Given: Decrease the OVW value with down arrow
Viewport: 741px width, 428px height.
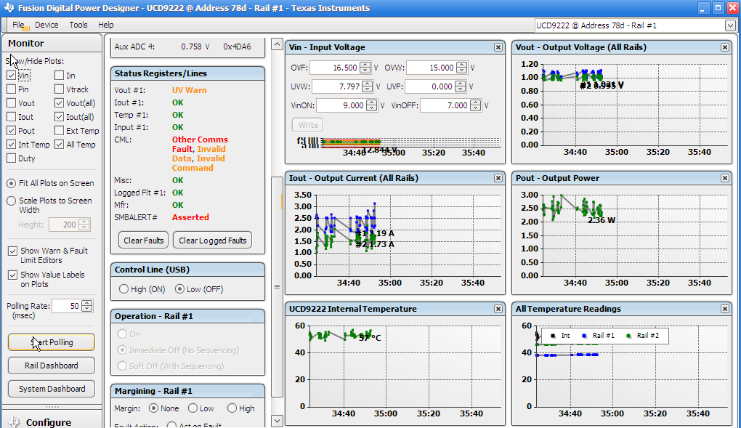Looking at the screenshot, I should coord(462,70).
